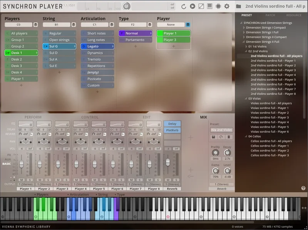Screen dimensions: 308x230
Task: Open the RESOURCE browser tab
Action: pyautogui.click(x=294, y=15)
